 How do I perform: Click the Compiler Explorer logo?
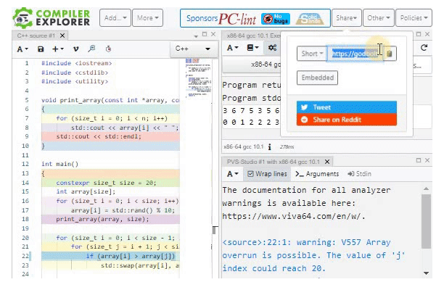point(52,18)
